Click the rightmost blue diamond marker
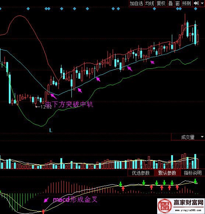 coord(195,9)
